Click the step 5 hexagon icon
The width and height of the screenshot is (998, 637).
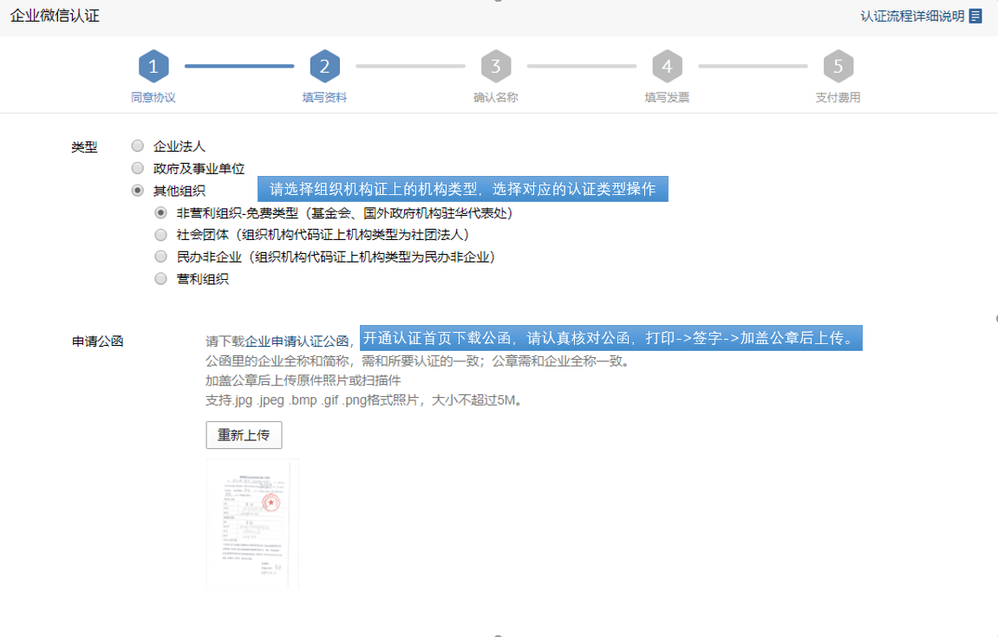coord(838,66)
